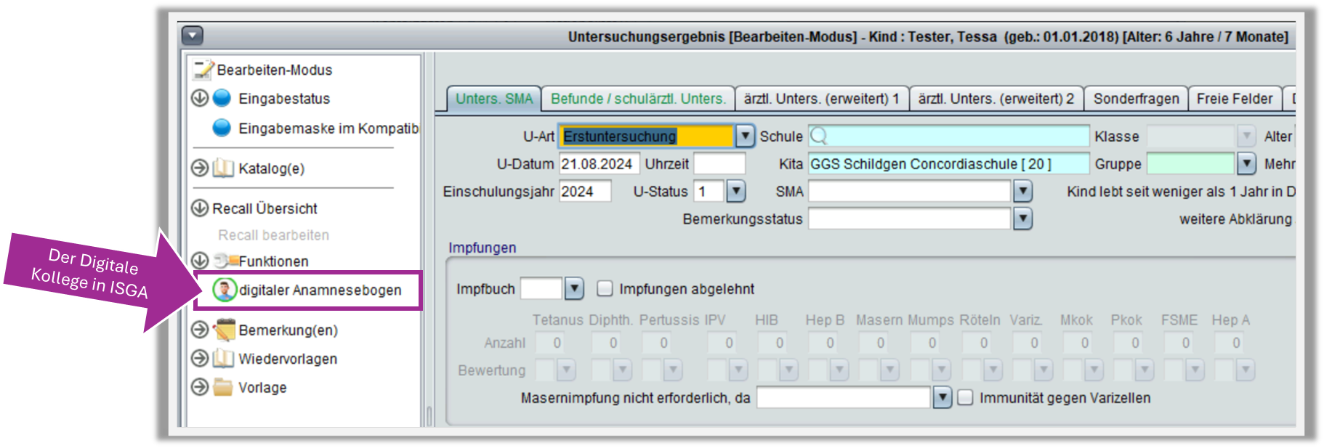Expand the Recall Übersicht section arrow
Image resolution: width=1324 pixels, height=448 pixels.
pyautogui.click(x=200, y=208)
